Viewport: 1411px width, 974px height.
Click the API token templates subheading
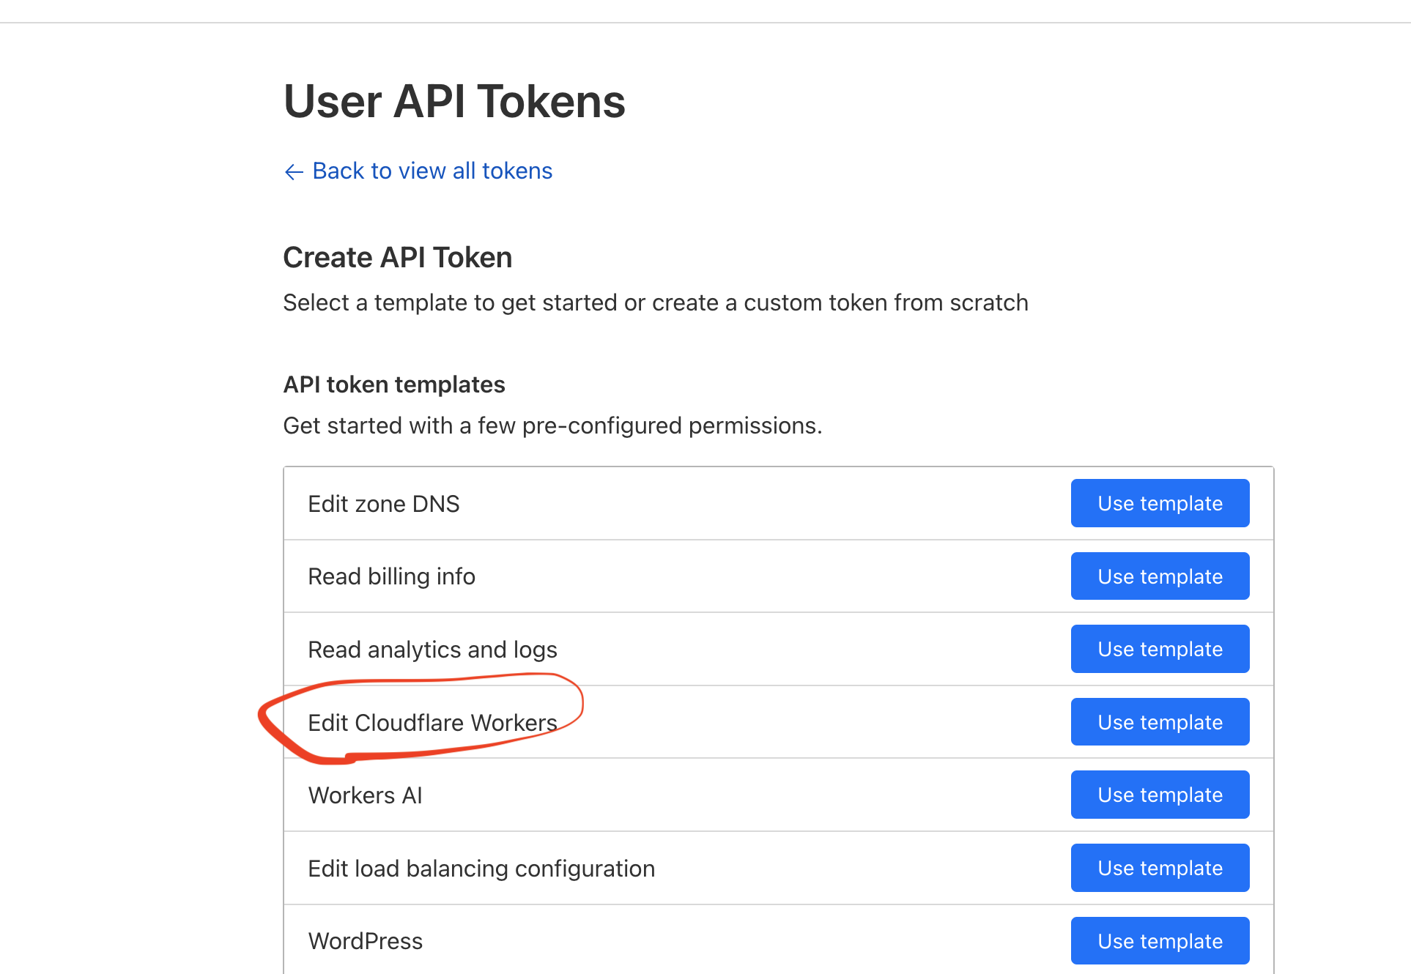394,385
